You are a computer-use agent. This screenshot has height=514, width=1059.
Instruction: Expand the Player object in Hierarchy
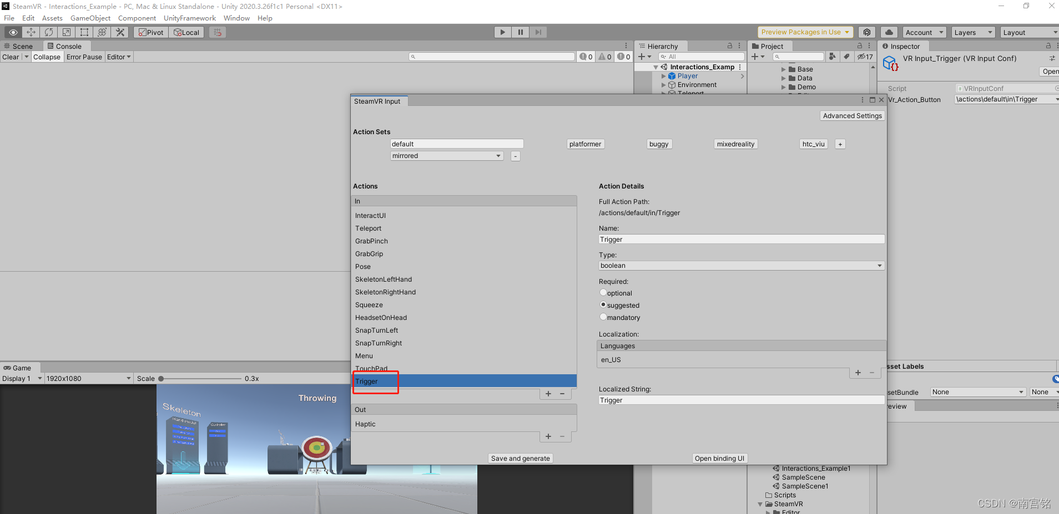(x=664, y=76)
